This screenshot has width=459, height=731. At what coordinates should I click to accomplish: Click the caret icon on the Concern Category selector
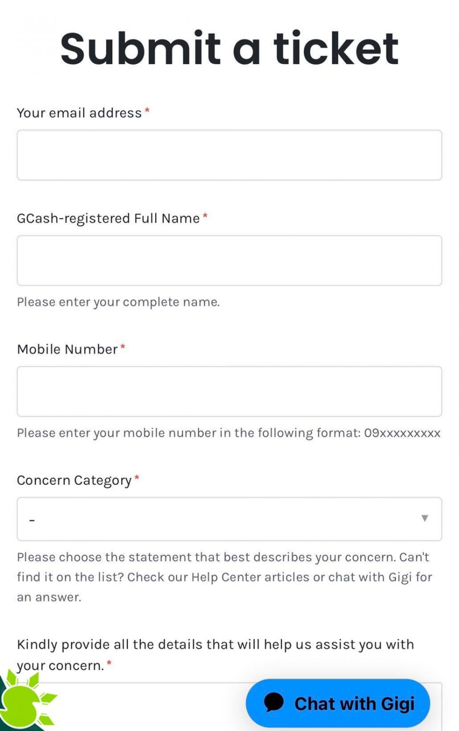coord(424,519)
